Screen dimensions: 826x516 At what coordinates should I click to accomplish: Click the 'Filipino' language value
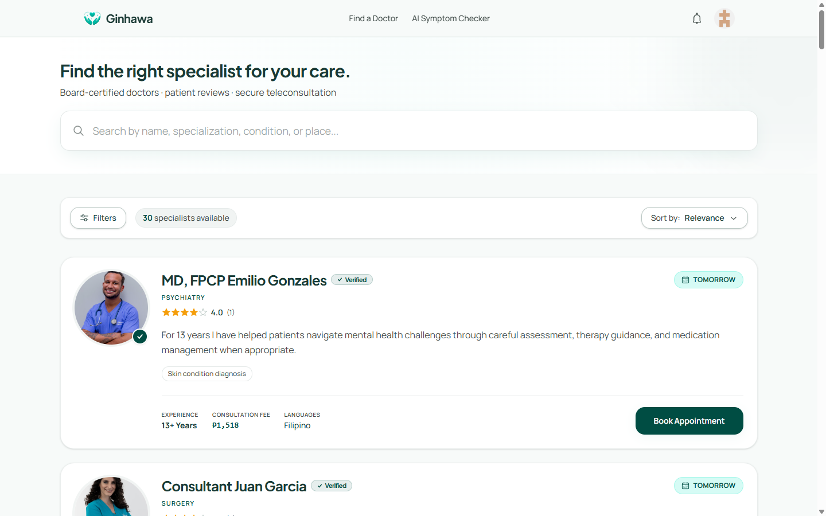click(297, 425)
